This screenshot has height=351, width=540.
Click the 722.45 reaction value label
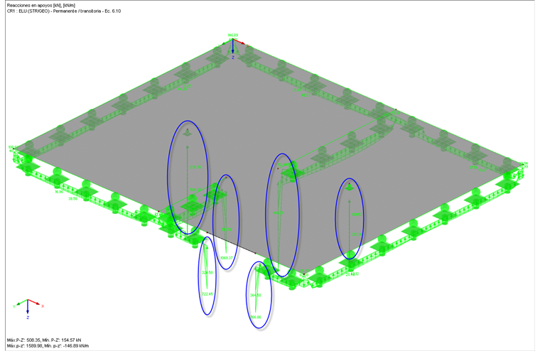click(x=207, y=294)
